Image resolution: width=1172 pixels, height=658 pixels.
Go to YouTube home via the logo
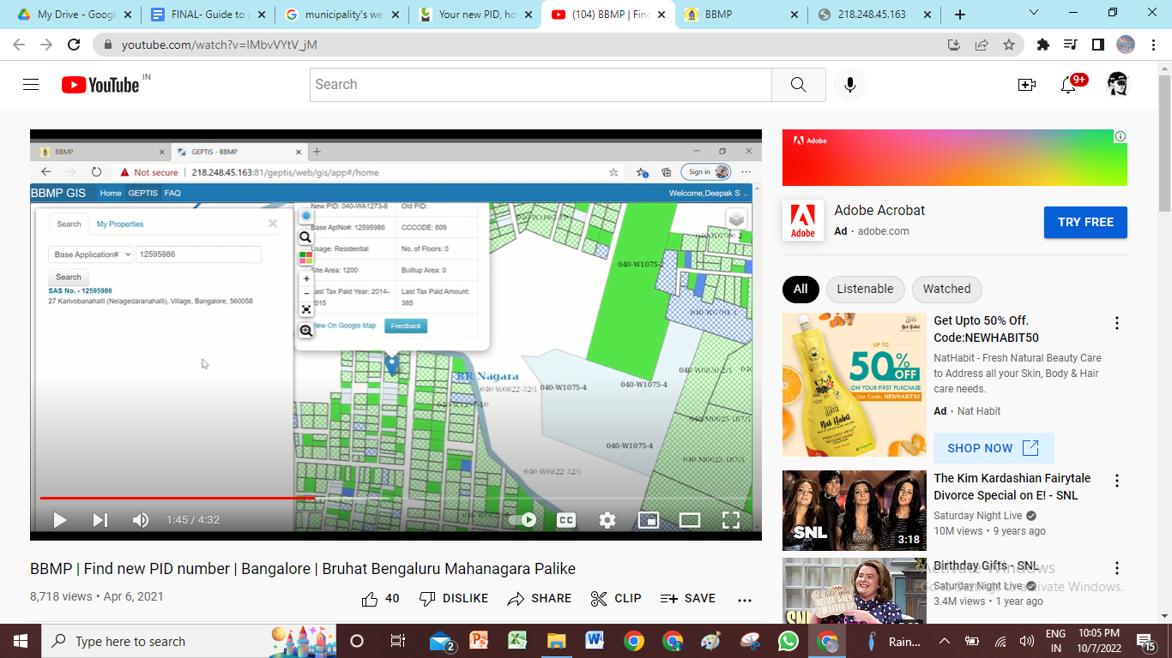[100, 84]
